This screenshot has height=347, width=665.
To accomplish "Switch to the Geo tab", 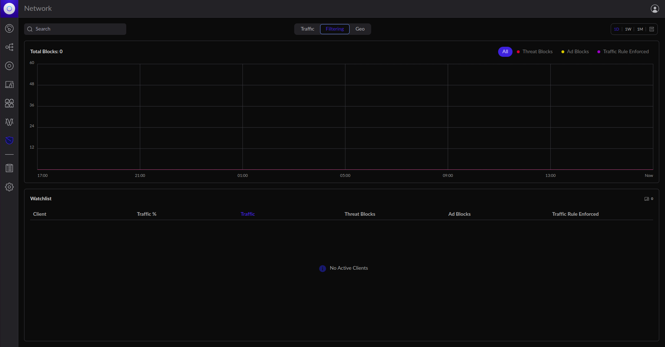I will [x=360, y=29].
